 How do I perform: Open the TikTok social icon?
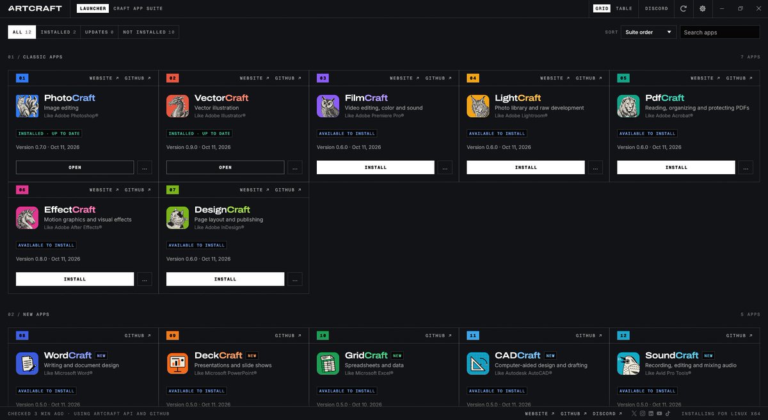click(668, 414)
